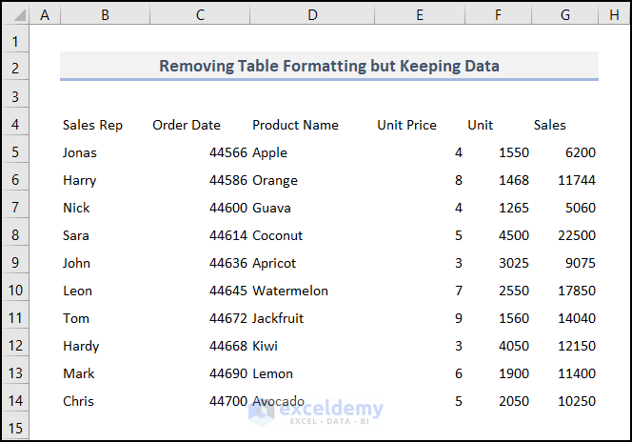Screen dimensions: 632x442
Task: Select column B header
Action: point(104,14)
